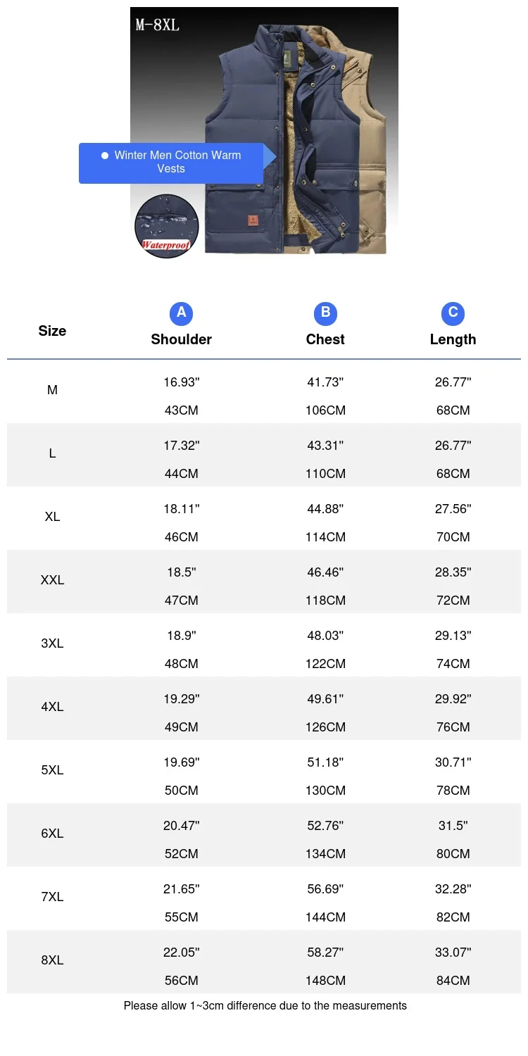This screenshot has height=1056, width=528.
Task: Click the khaki vest in the photo
Action: coord(366,141)
